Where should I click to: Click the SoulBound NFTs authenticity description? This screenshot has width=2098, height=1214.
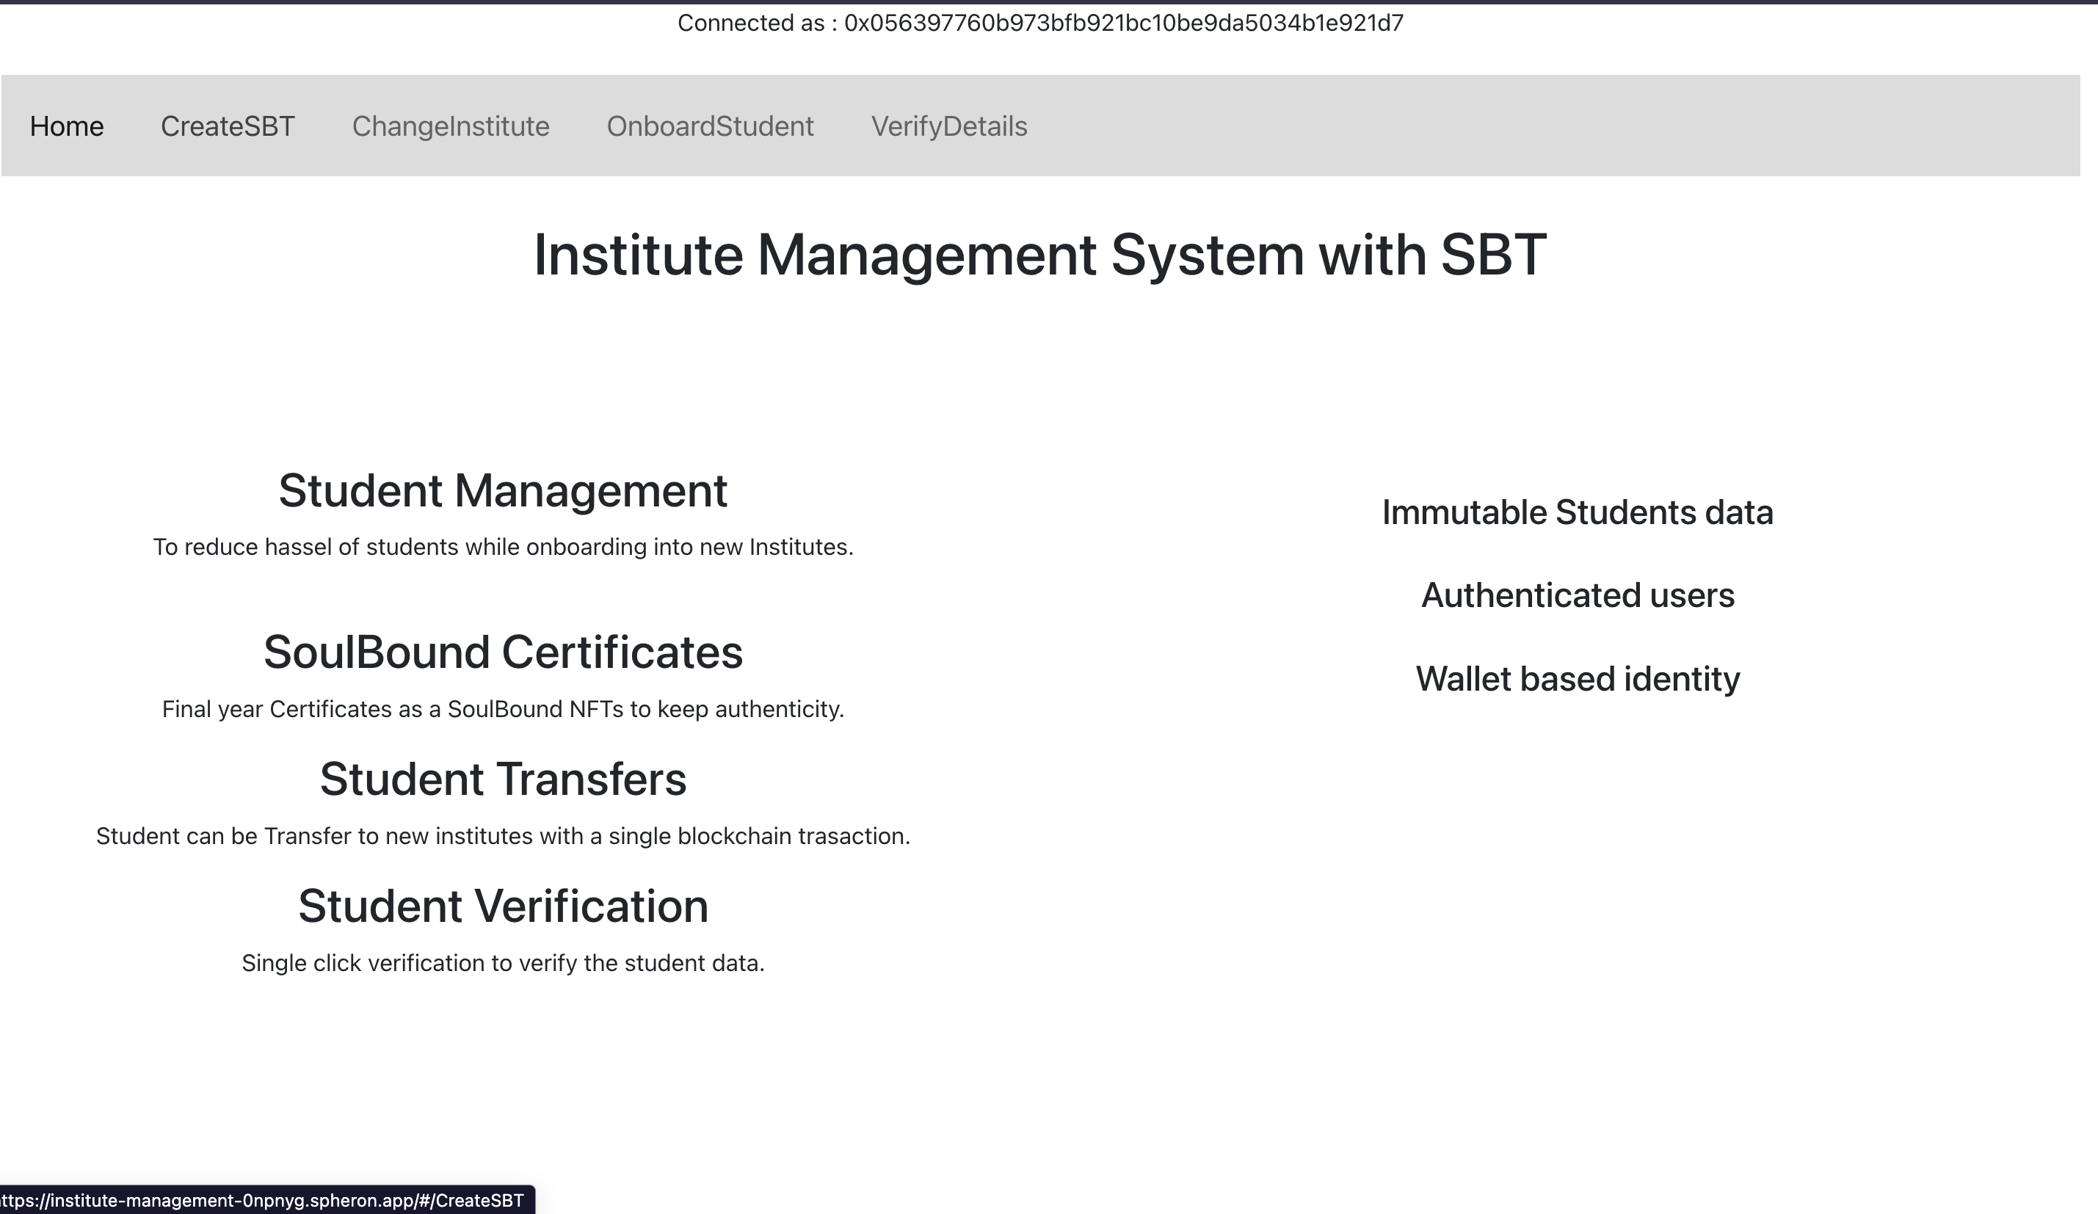click(502, 710)
